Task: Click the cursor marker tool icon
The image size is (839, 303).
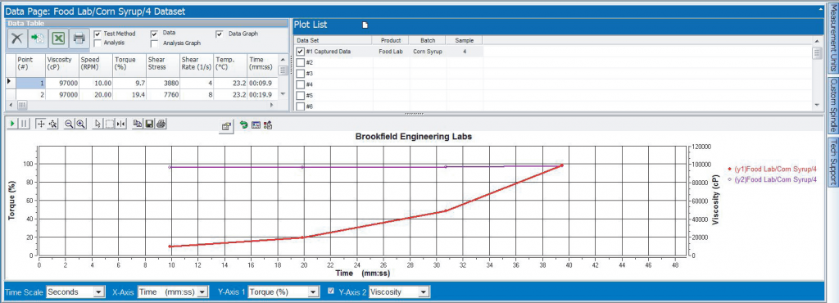Action: pyautogui.click(x=121, y=124)
